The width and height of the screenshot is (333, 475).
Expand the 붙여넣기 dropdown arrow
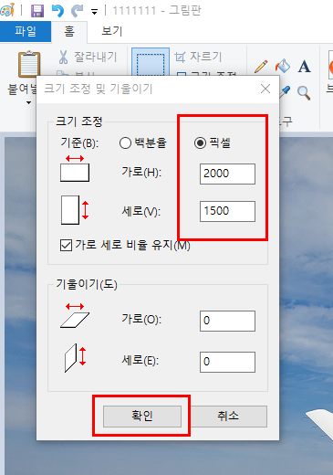coord(28,103)
